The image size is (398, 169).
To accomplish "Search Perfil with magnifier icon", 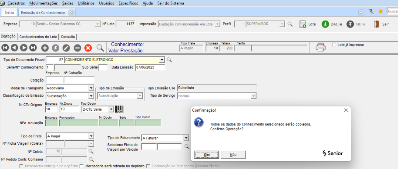I will 290,24.
